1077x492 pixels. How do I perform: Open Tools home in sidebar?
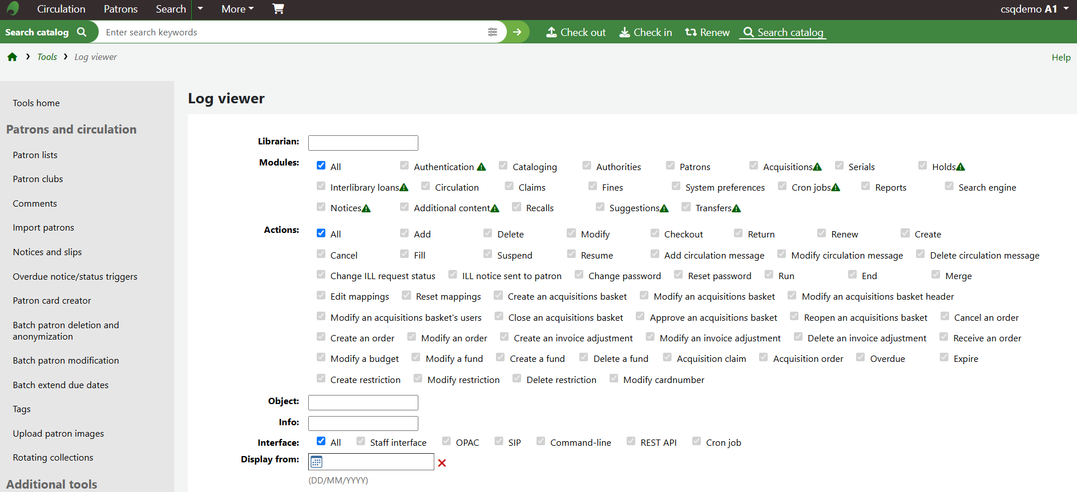[36, 103]
